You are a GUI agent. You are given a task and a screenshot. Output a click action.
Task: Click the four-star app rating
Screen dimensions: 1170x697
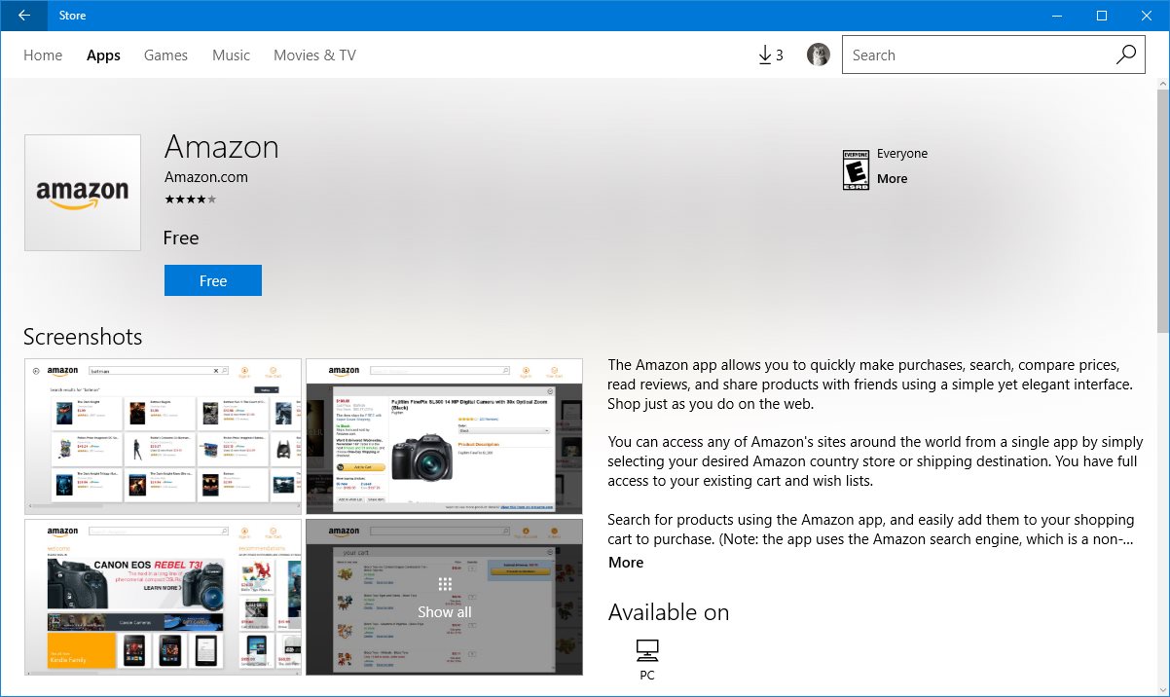click(x=191, y=200)
